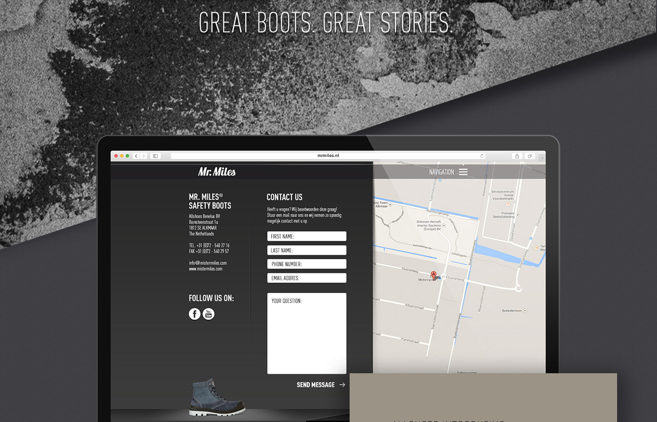Click the Send Message button

[x=321, y=384]
